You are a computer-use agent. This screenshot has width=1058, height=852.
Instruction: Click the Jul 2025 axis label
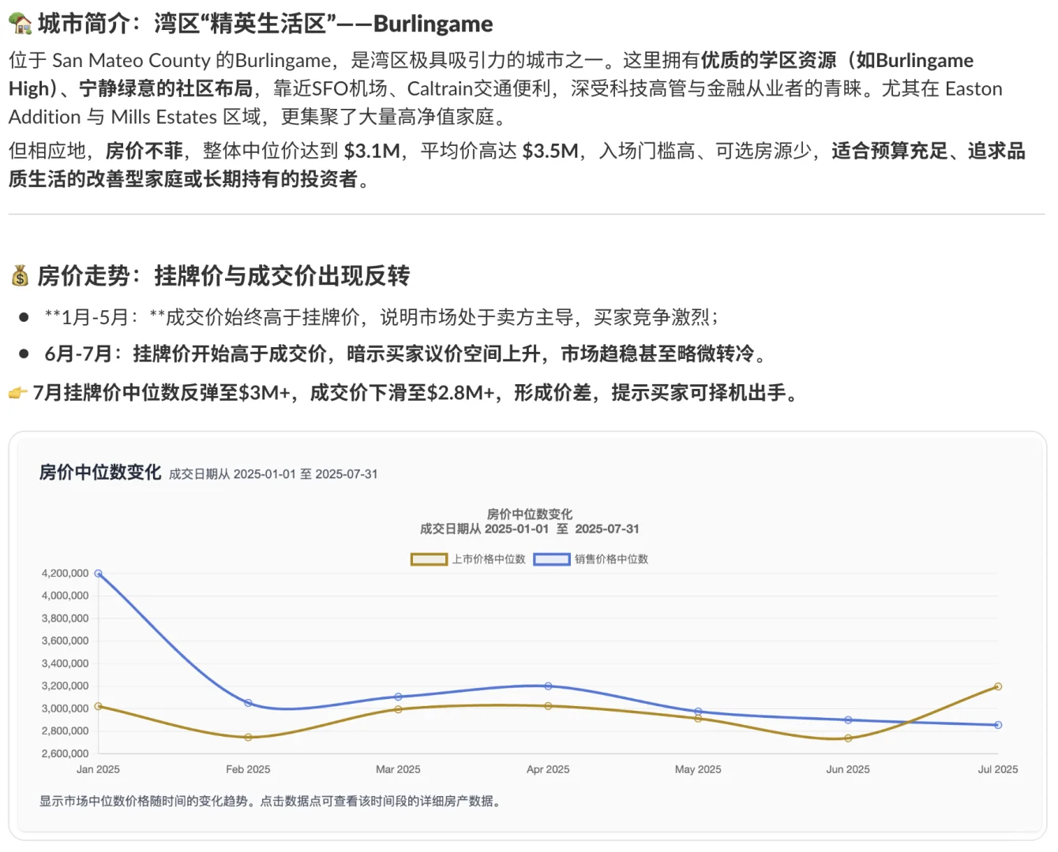pos(998,769)
